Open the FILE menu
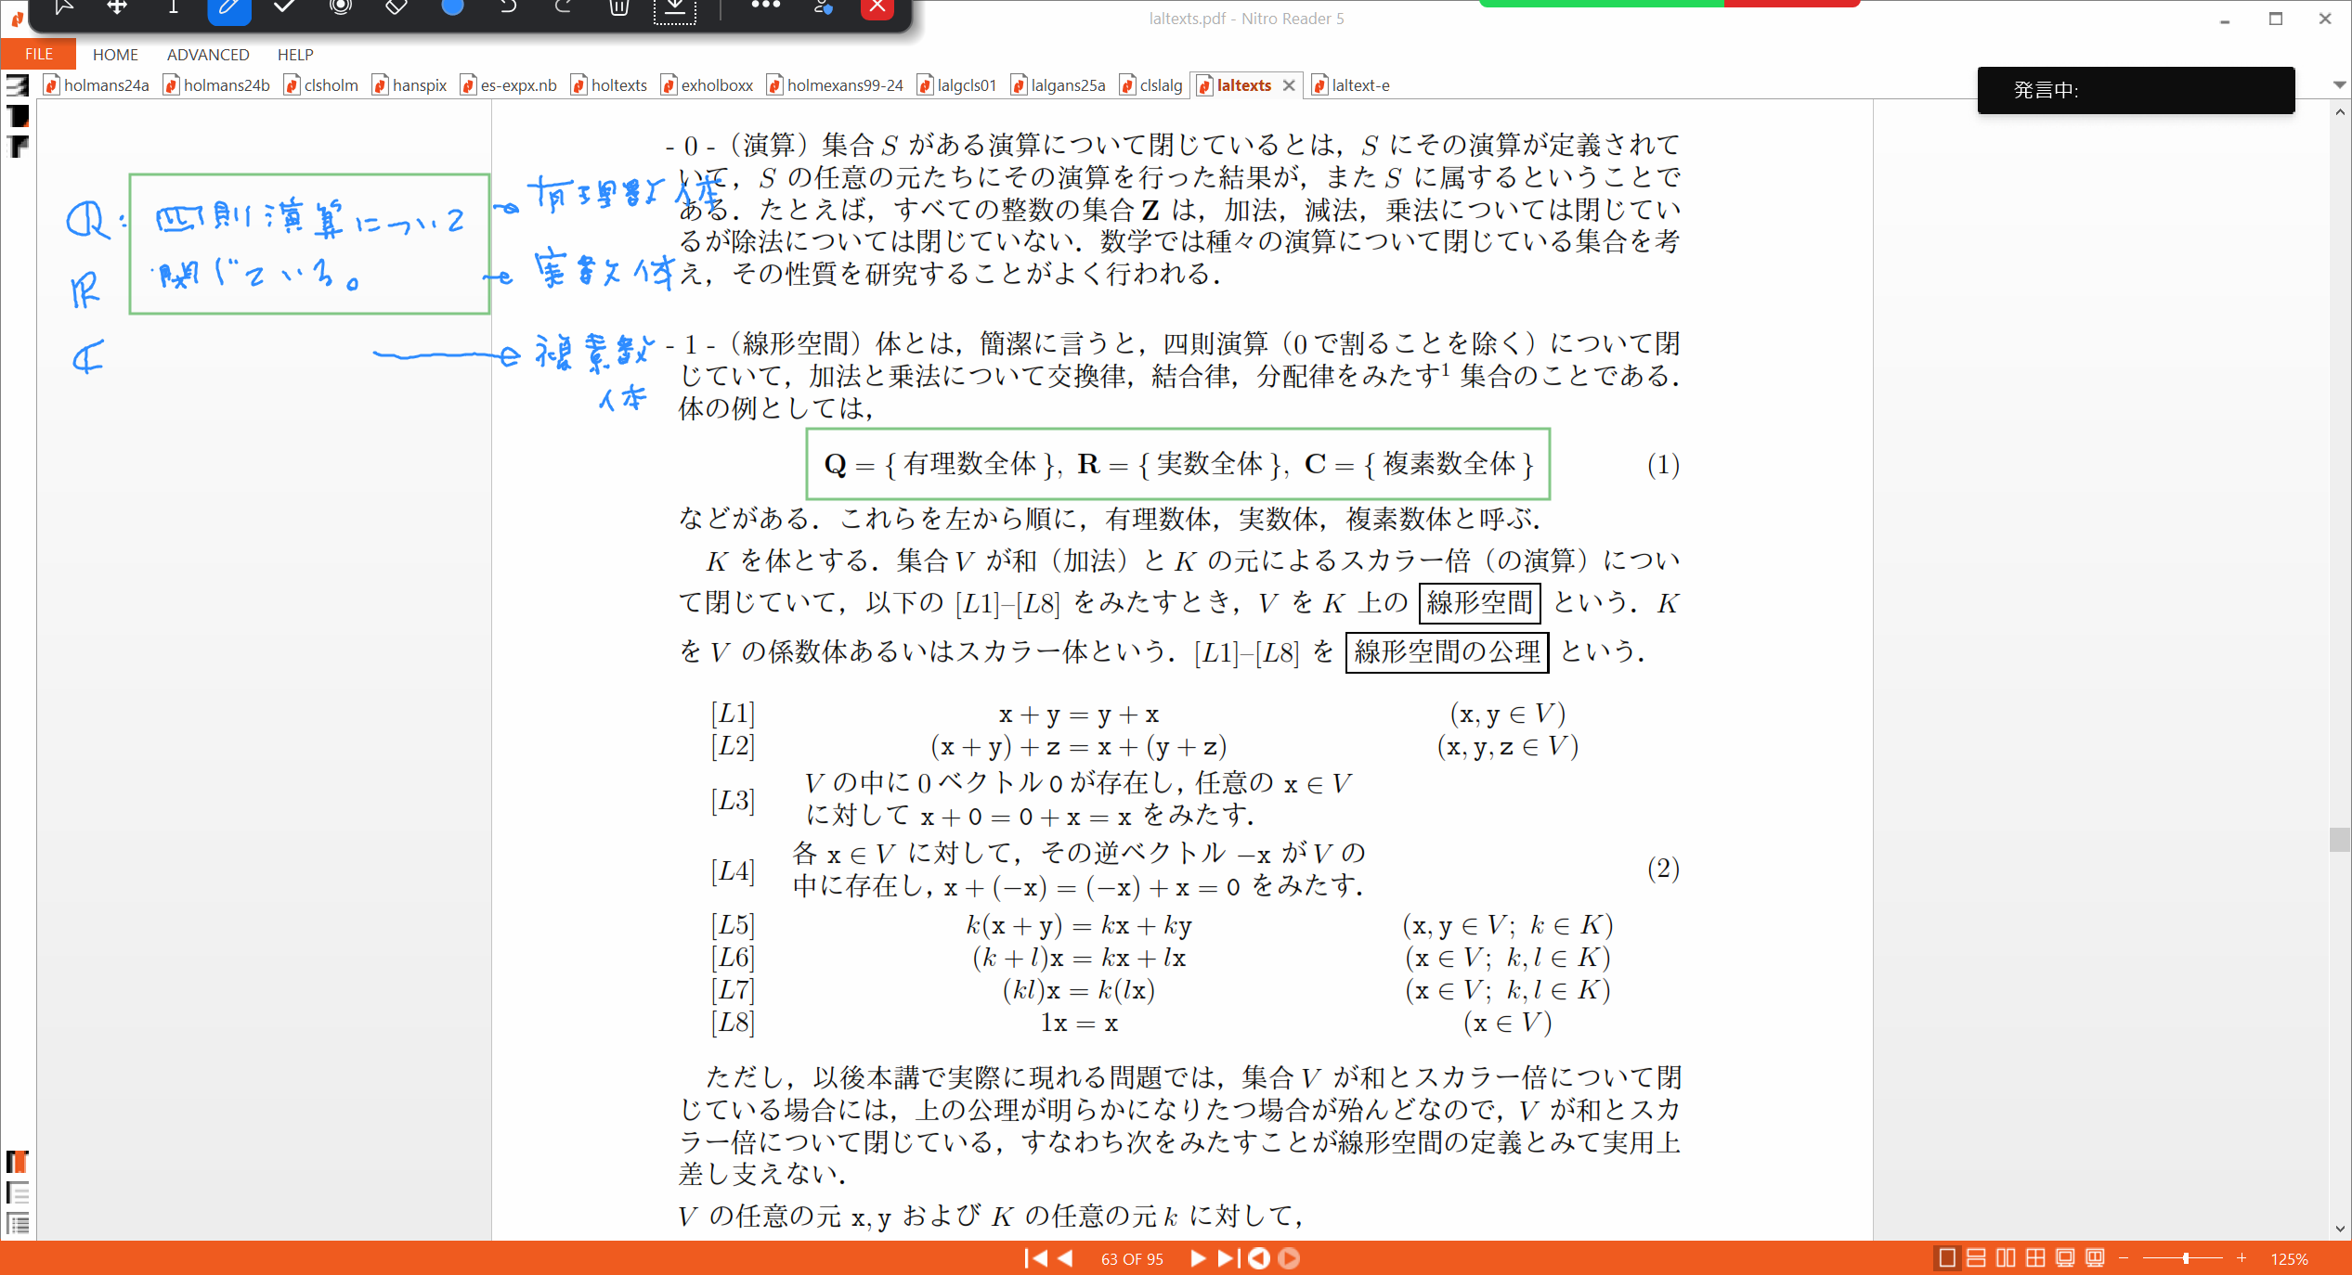This screenshot has height=1275, width=2352. click(38, 54)
